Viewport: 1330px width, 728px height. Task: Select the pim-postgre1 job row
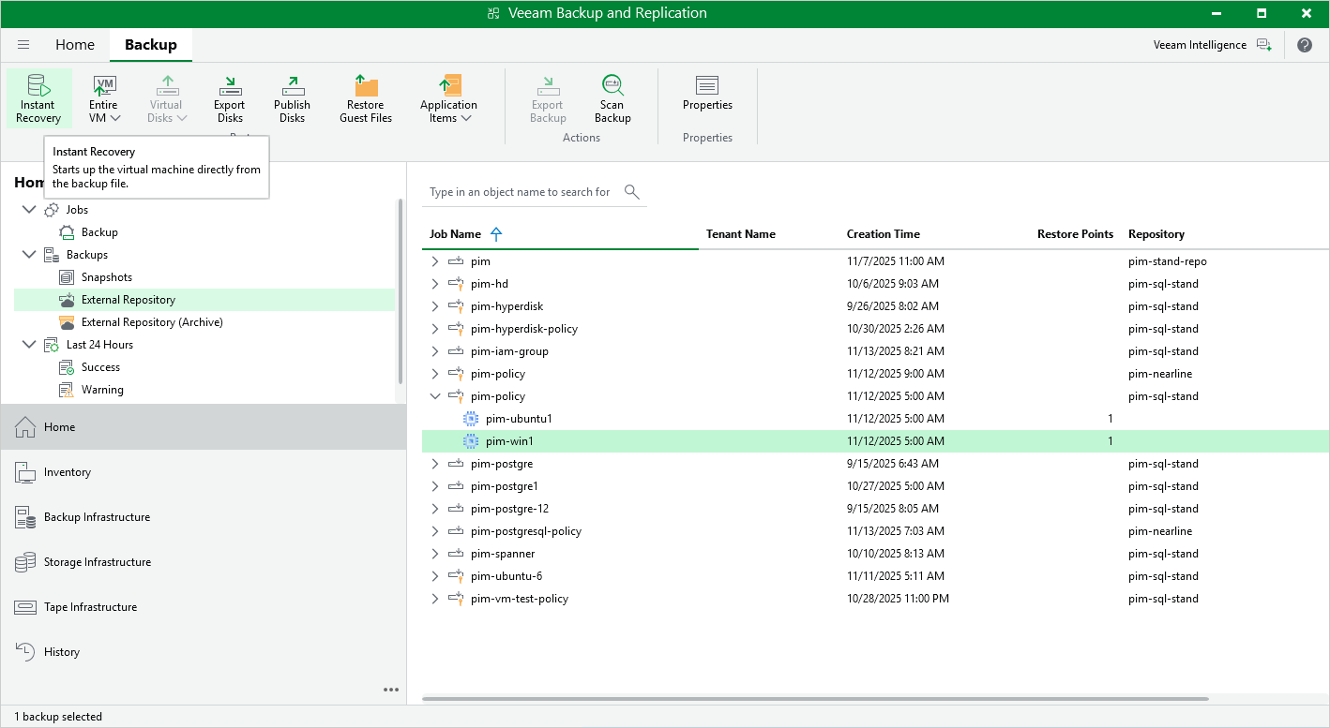pos(875,486)
